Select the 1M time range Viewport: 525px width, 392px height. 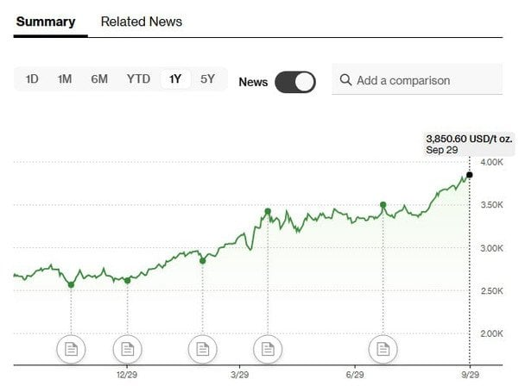[x=65, y=79]
